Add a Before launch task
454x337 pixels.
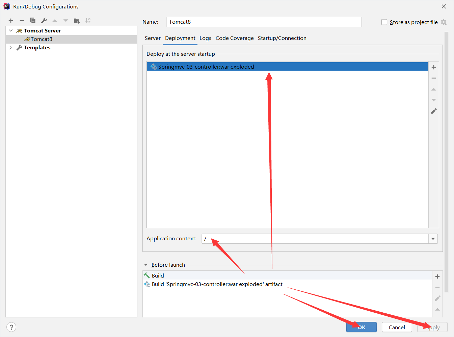(437, 276)
